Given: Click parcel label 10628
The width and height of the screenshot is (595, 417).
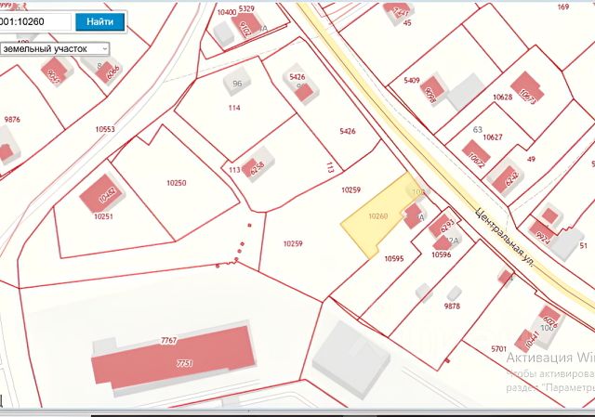Looking at the screenshot, I should (502, 97).
